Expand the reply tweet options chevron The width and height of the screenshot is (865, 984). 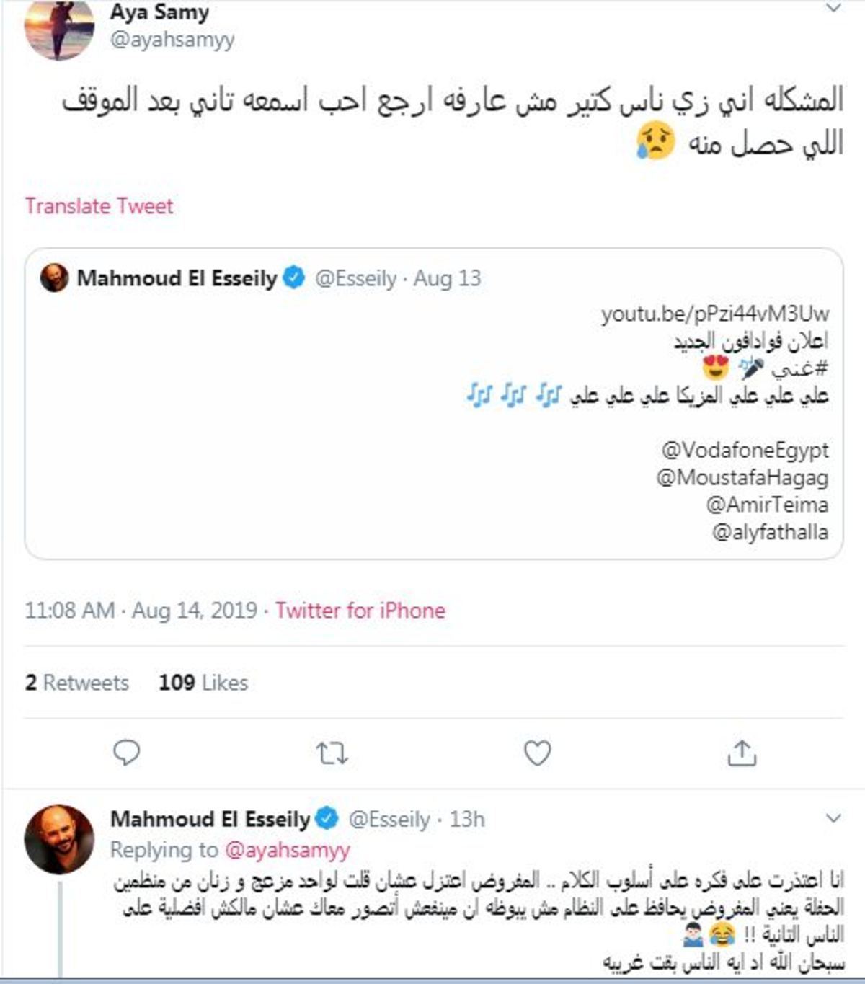tap(833, 818)
